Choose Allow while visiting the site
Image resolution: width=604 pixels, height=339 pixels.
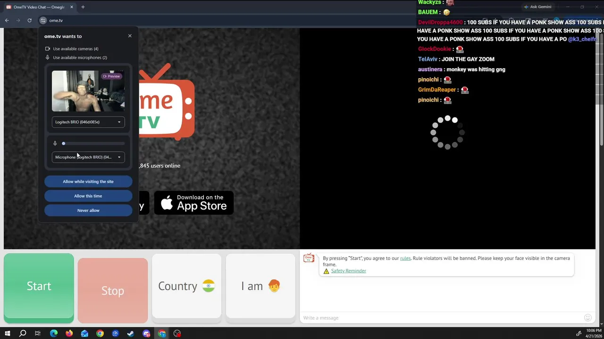(88, 181)
